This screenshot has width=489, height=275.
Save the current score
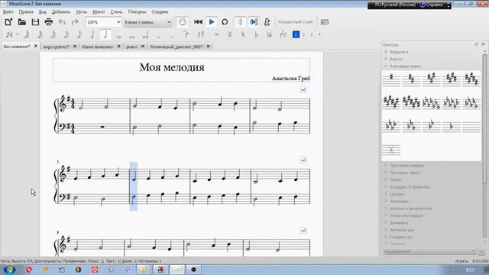point(35,22)
